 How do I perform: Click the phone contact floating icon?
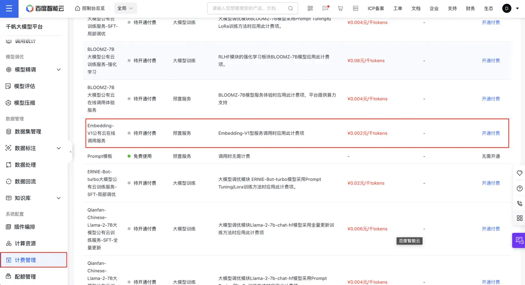[520, 203]
